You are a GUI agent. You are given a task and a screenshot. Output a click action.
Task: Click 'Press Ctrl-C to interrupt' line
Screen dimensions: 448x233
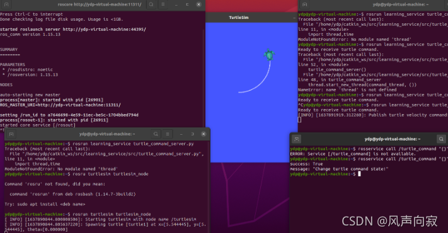click(x=32, y=14)
